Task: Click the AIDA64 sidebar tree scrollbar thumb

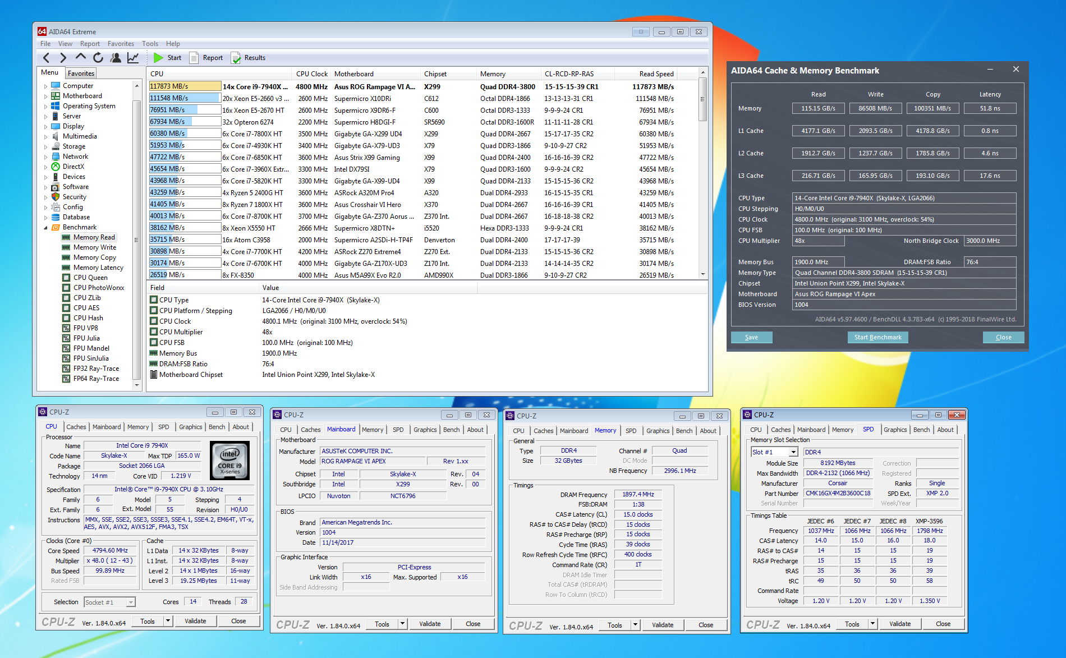Action: coord(136,240)
